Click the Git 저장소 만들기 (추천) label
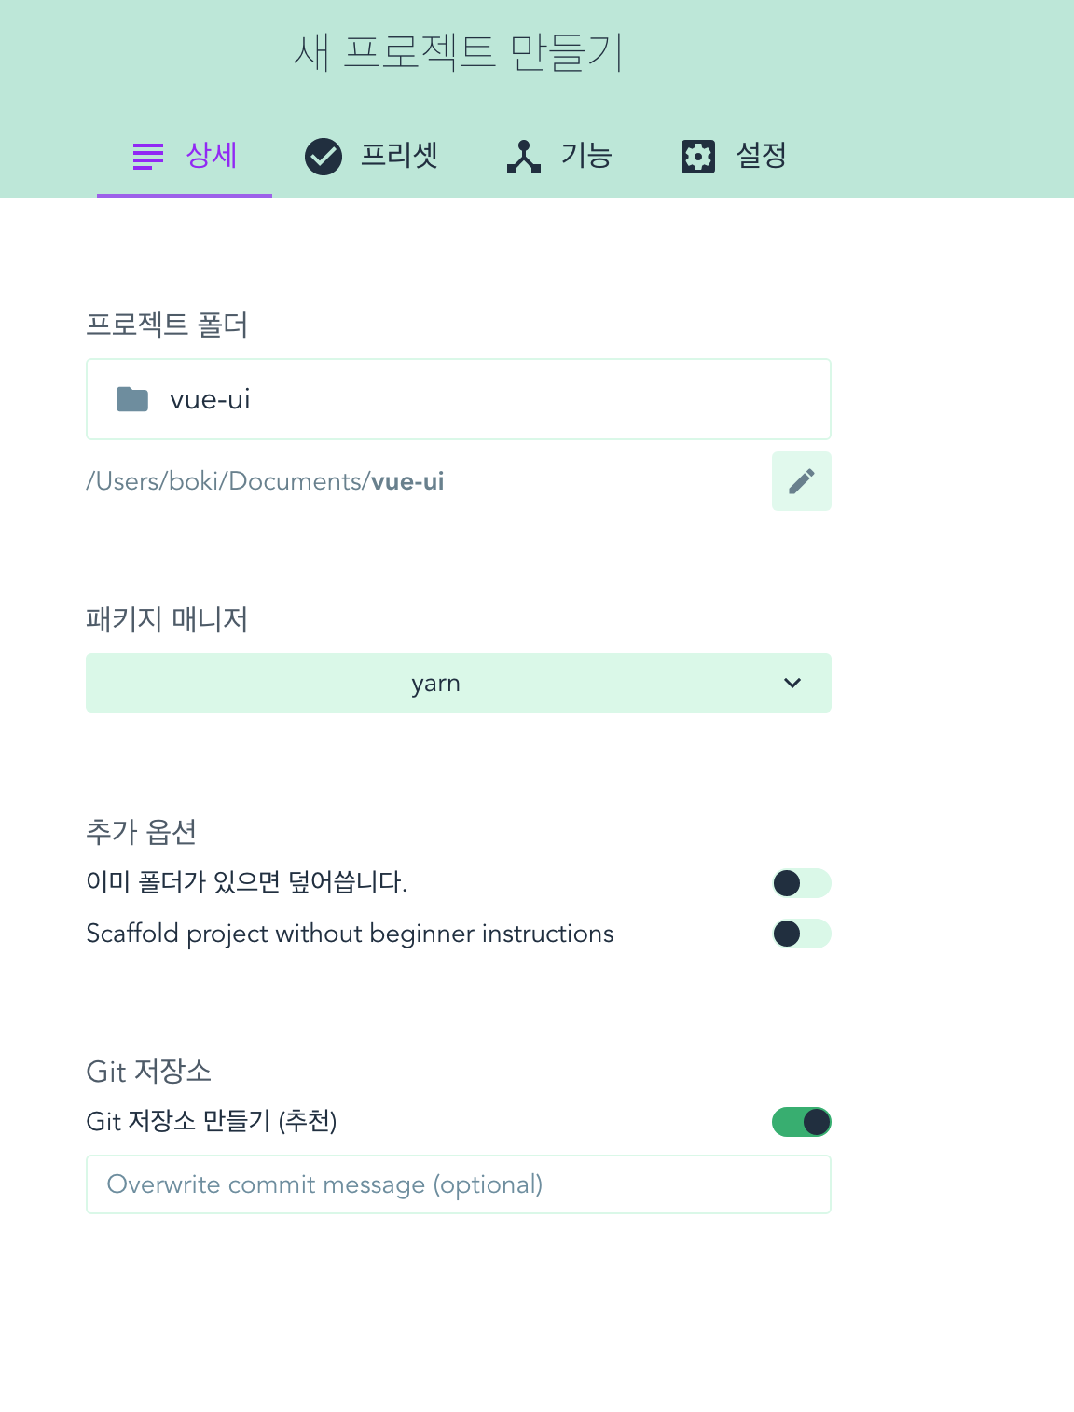Image resolution: width=1074 pixels, height=1412 pixels. tap(213, 1122)
